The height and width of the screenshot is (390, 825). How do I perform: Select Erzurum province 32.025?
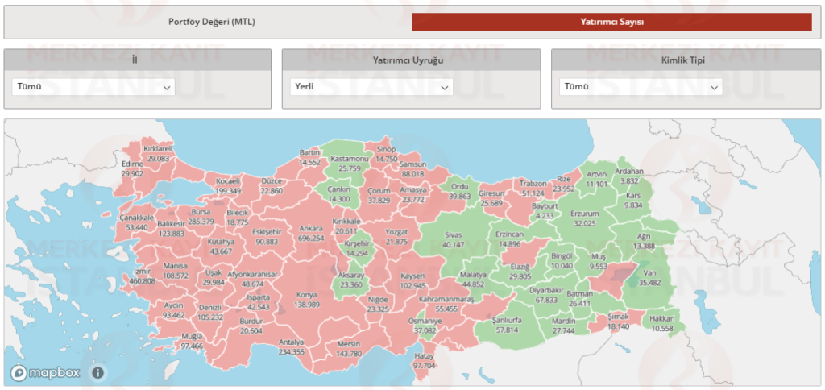pos(585,218)
